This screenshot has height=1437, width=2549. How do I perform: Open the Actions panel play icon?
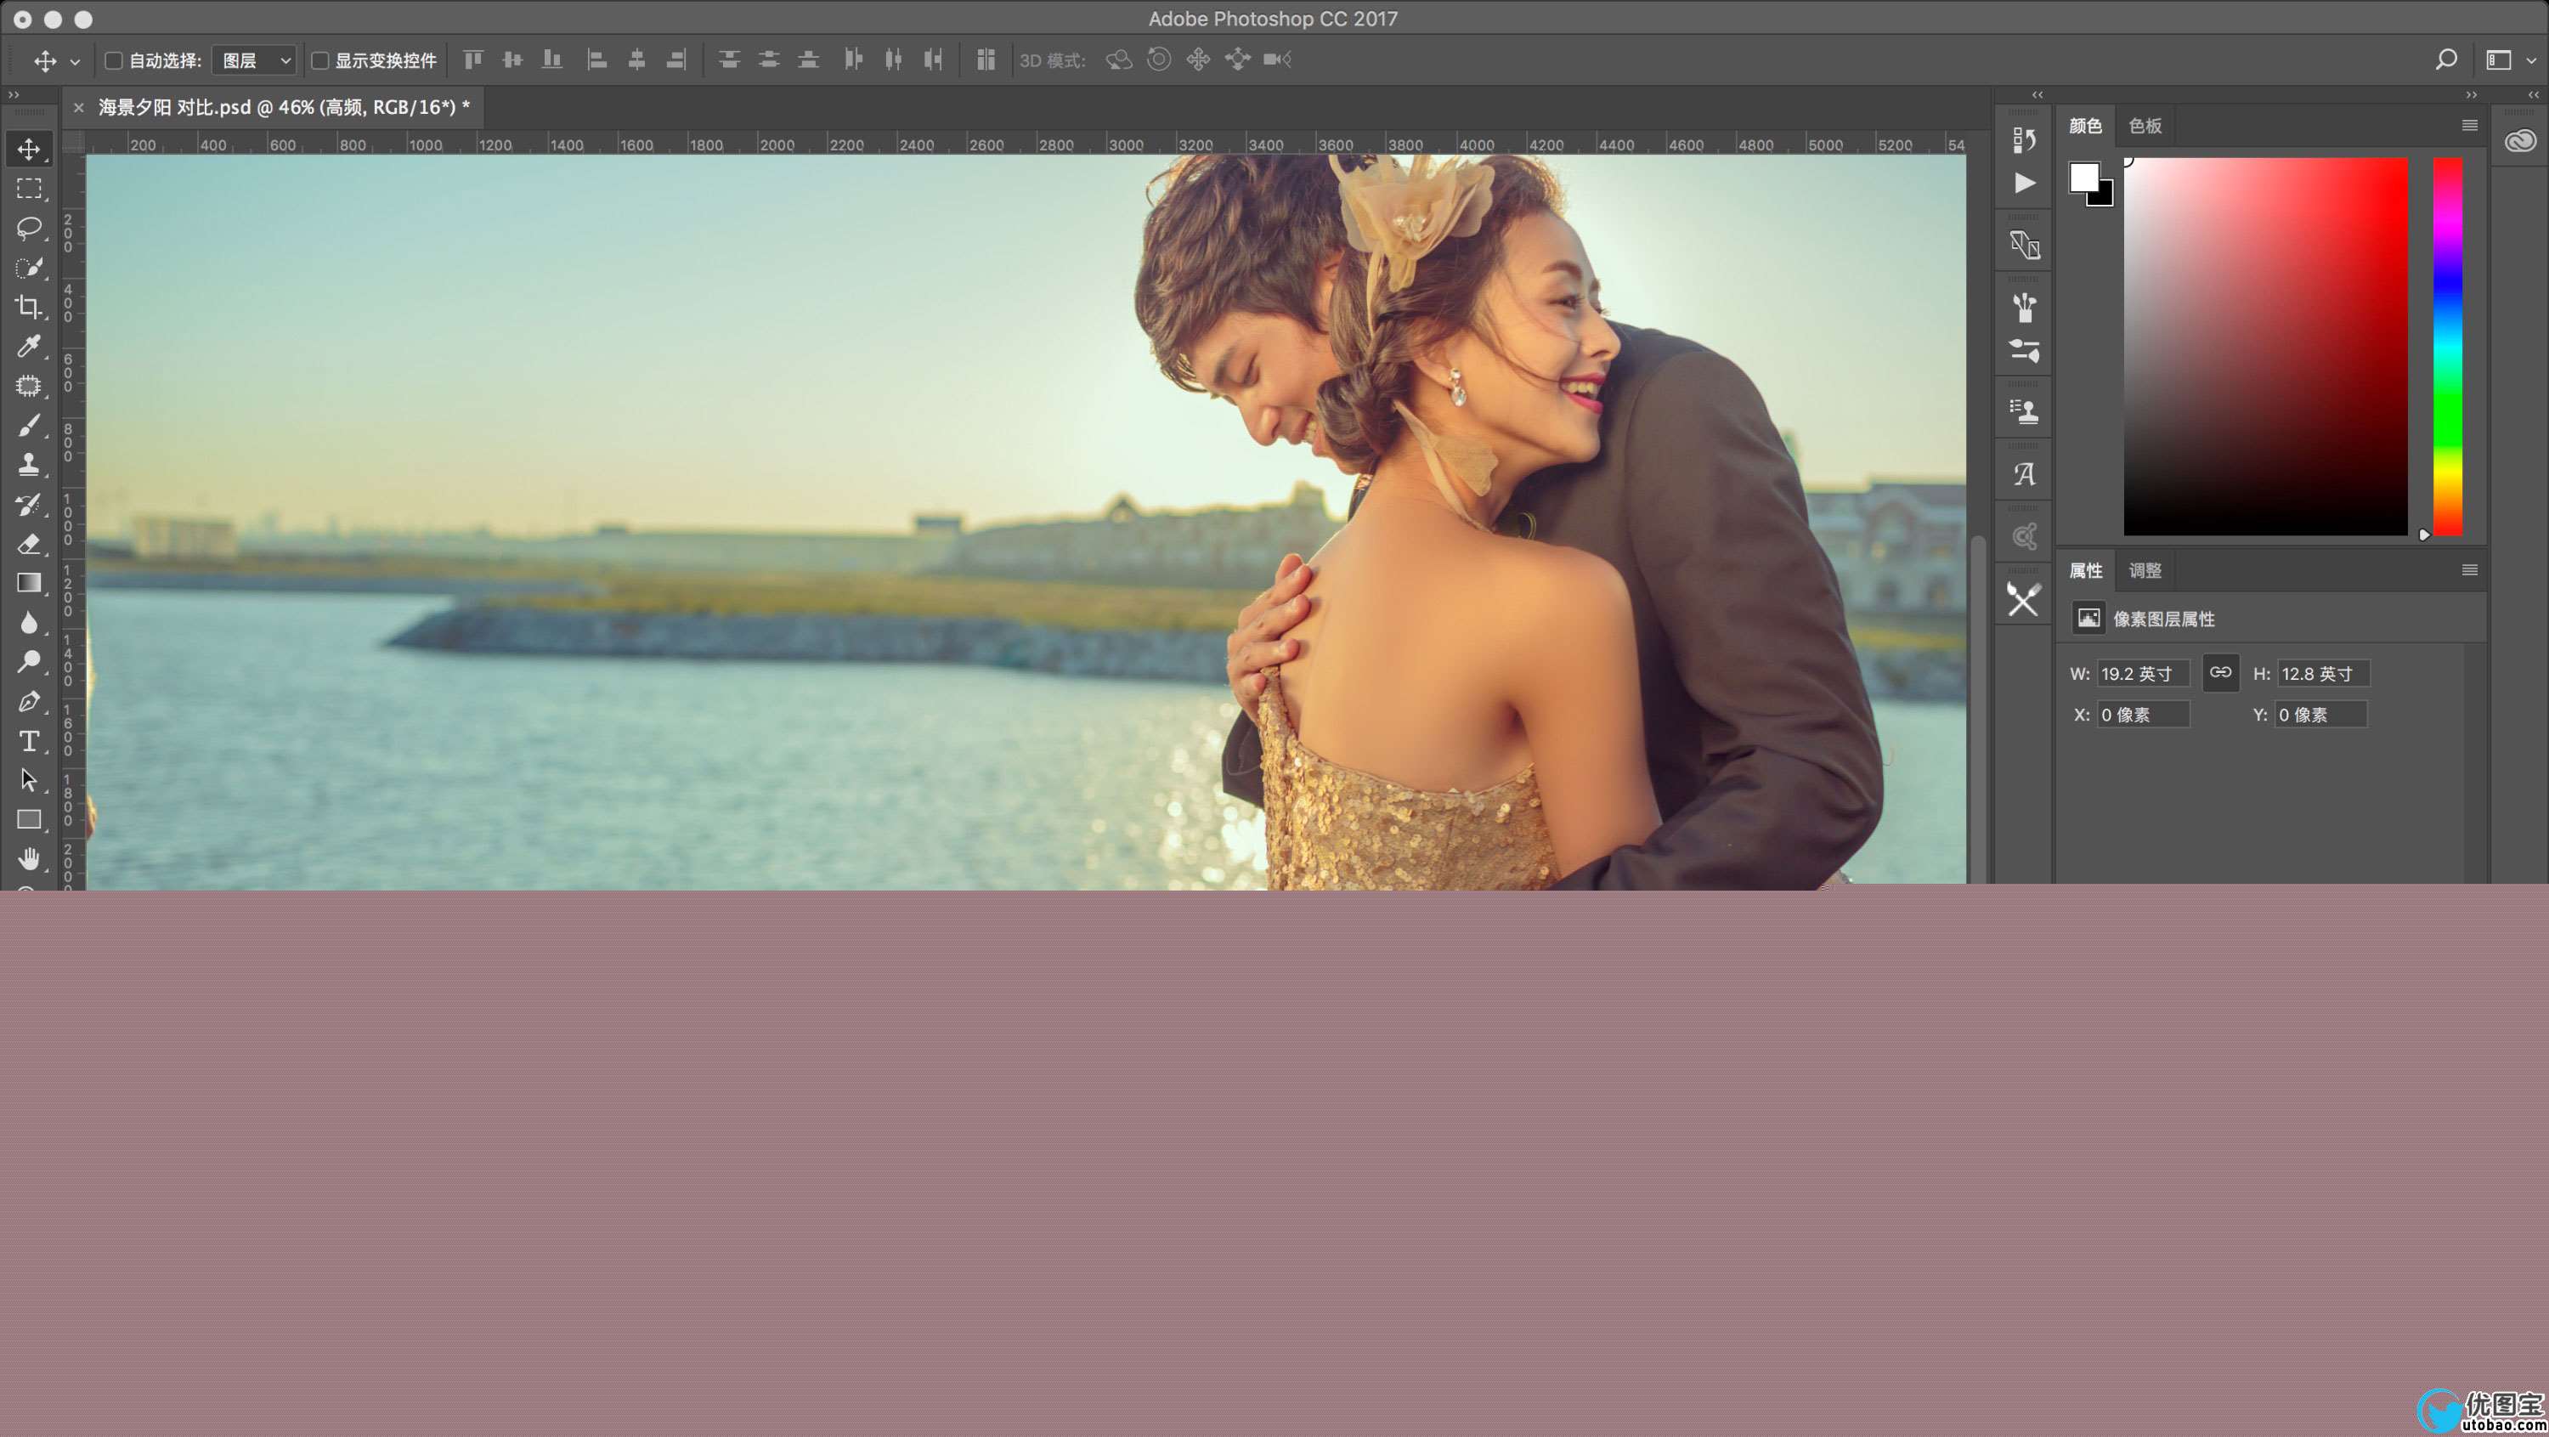point(2025,183)
